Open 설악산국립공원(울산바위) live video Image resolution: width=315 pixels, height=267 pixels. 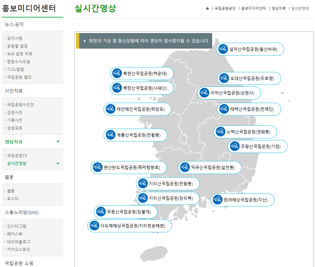250,49
